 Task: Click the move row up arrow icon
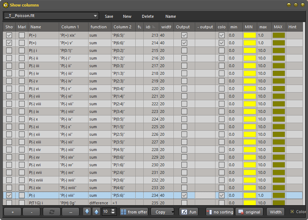[96, 212]
